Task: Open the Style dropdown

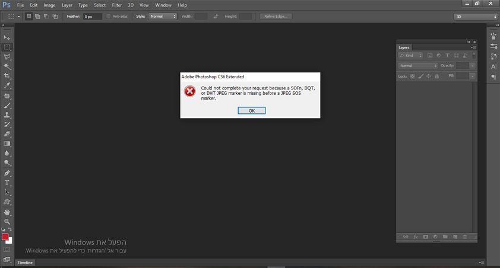Action: click(163, 16)
